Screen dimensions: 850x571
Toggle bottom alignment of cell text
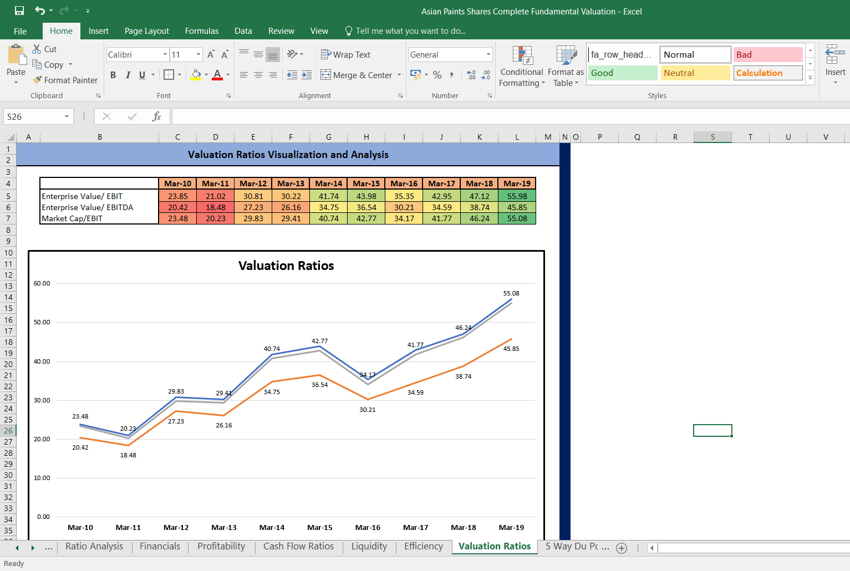point(273,54)
